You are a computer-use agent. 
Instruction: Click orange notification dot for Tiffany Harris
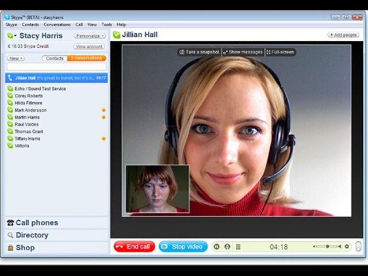click(x=103, y=139)
